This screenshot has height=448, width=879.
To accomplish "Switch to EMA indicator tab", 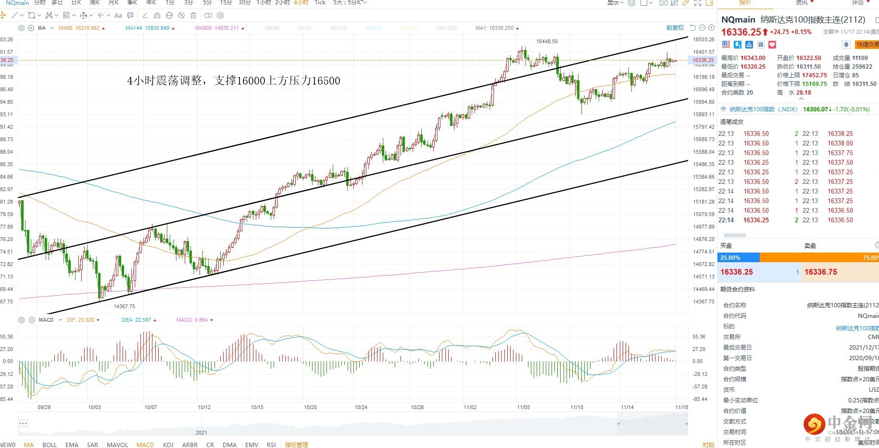I will (72, 445).
